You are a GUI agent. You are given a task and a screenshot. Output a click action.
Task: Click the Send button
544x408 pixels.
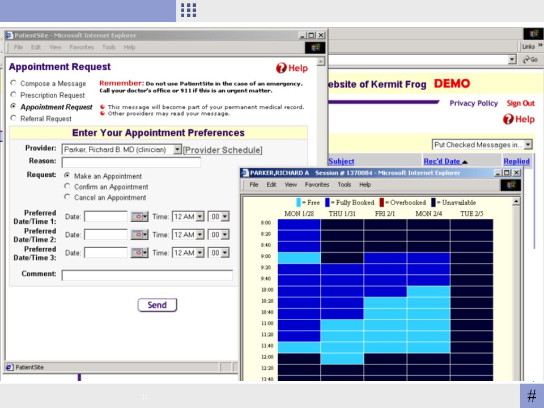[x=157, y=305]
